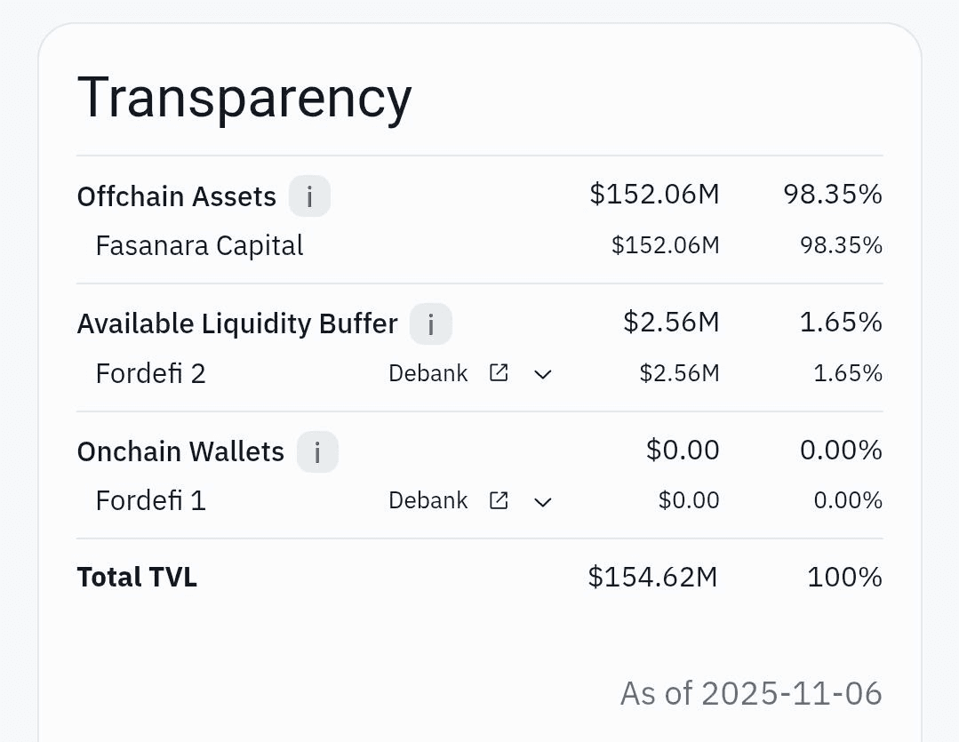Click the $154.62M total TVL value
Viewport: 959px width, 742px height.
[652, 578]
